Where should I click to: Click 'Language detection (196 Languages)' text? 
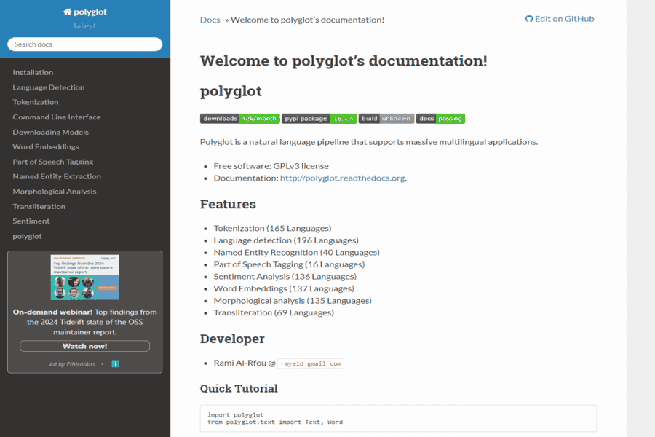(x=286, y=240)
